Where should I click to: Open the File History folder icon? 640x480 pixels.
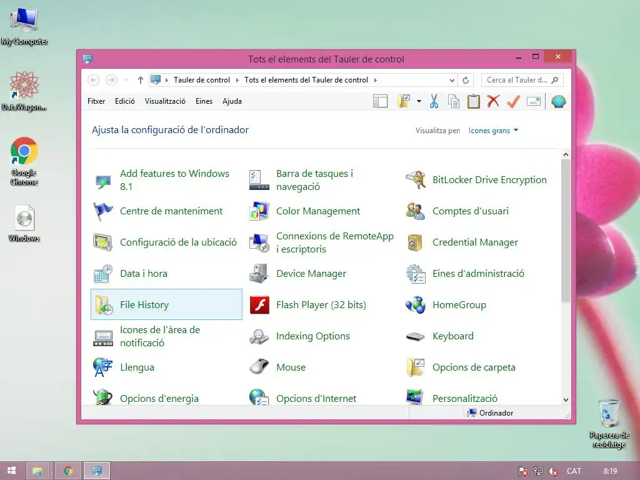[104, 305]
